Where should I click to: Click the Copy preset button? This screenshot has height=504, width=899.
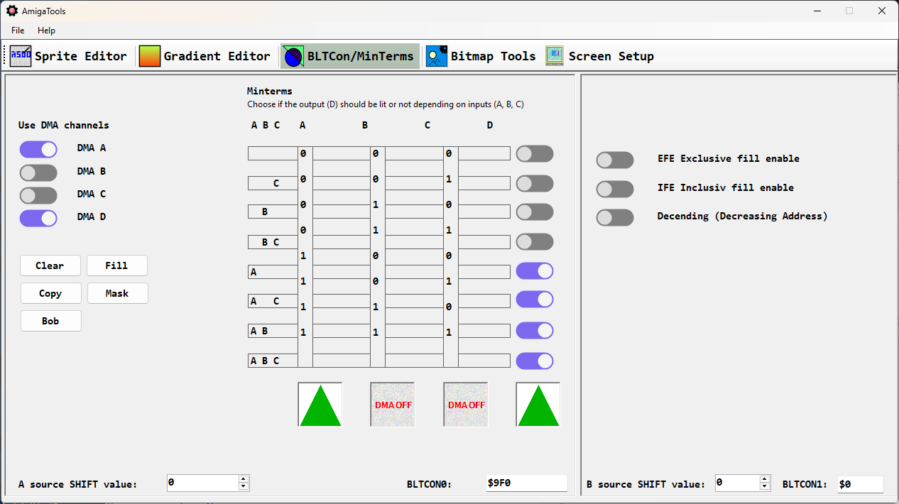point(50,293)
